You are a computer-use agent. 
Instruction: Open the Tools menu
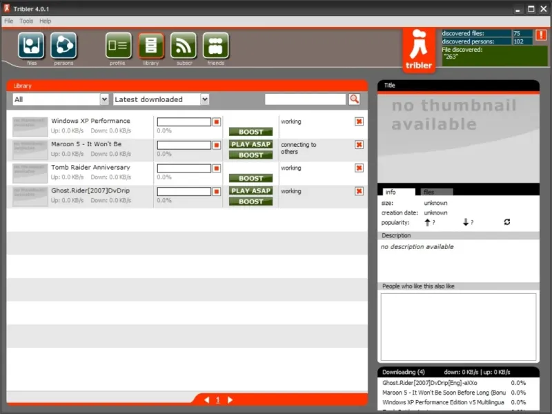(26, 21)
